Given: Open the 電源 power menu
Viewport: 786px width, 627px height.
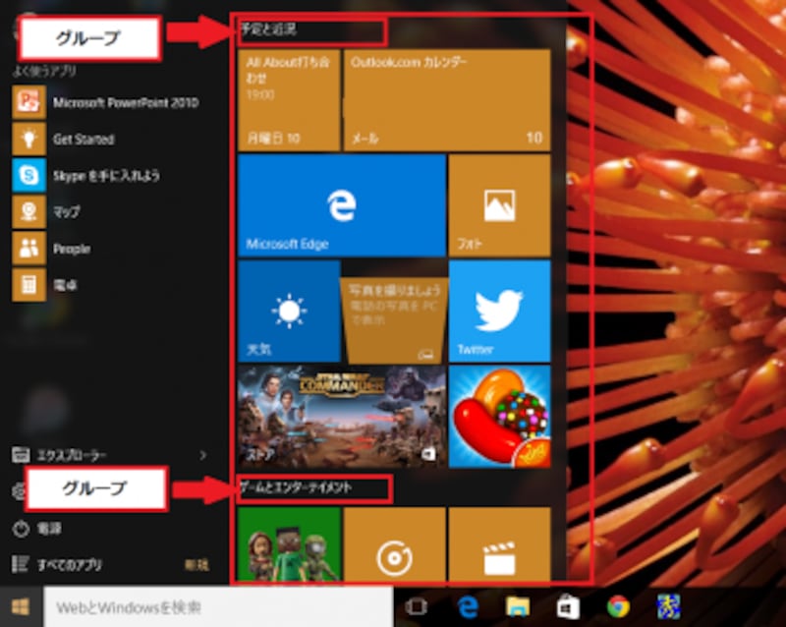Looking at the screenshot, I should 37,529.
